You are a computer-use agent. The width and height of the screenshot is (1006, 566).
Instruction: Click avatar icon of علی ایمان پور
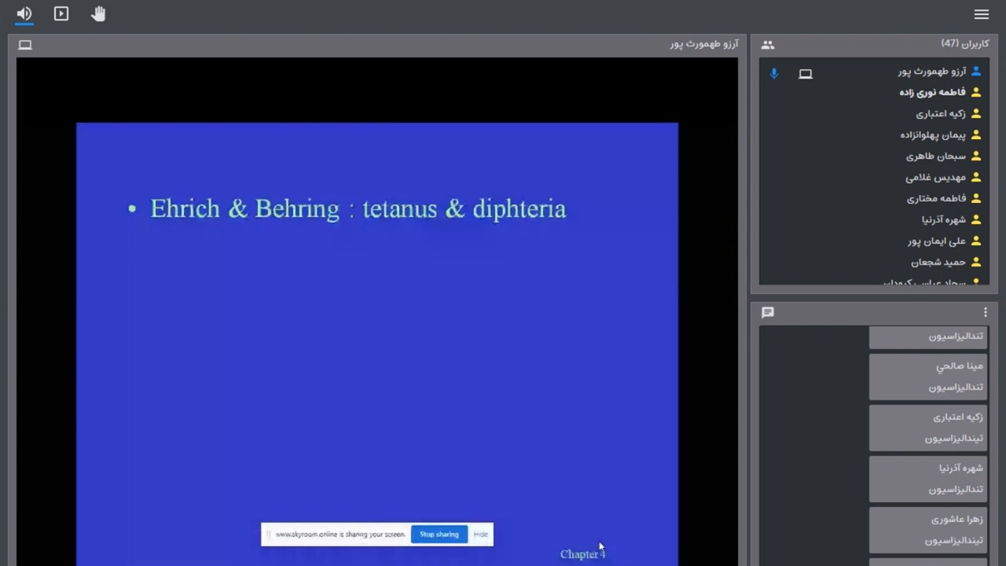point(976,241)
